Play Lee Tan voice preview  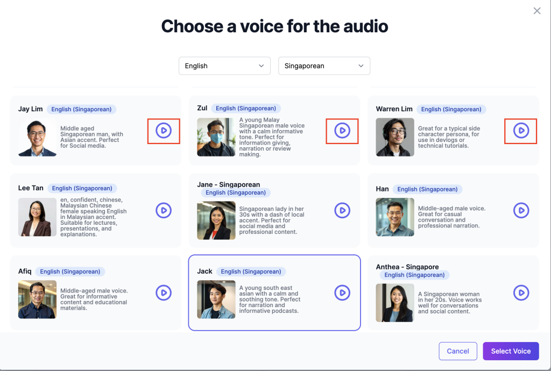click(x=164, y=210)
